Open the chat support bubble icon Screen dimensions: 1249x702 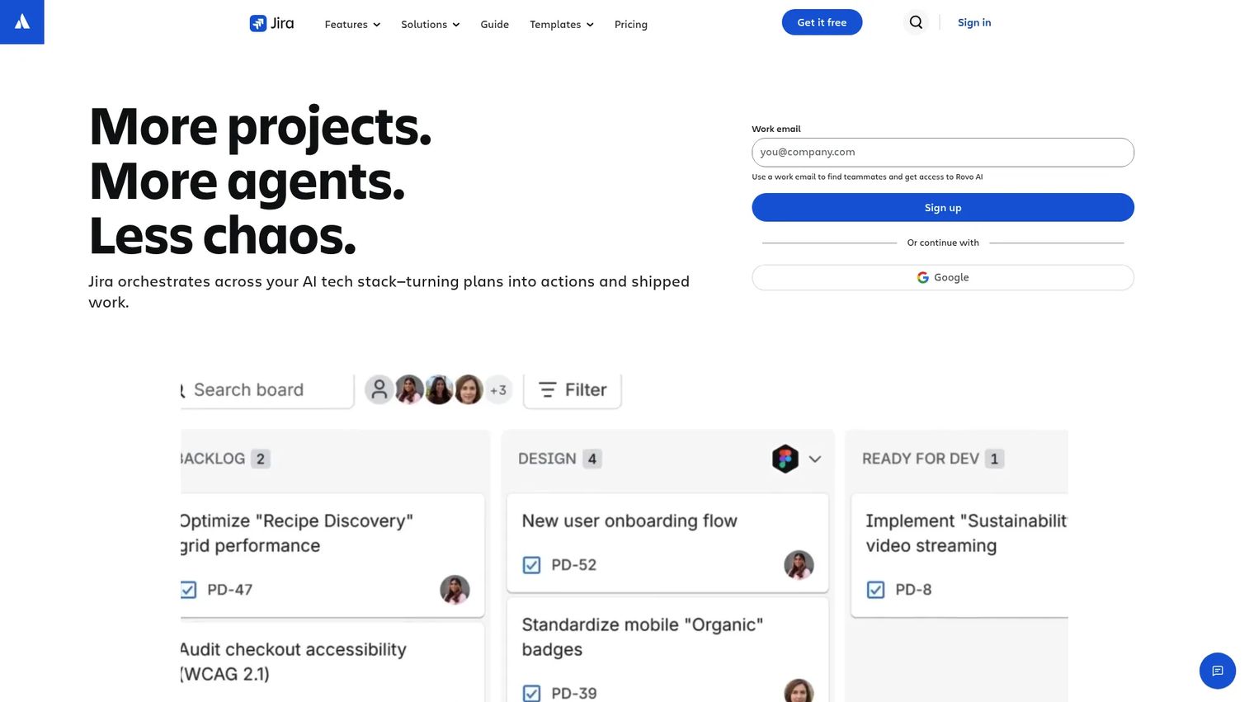[x=1217, y=671]
